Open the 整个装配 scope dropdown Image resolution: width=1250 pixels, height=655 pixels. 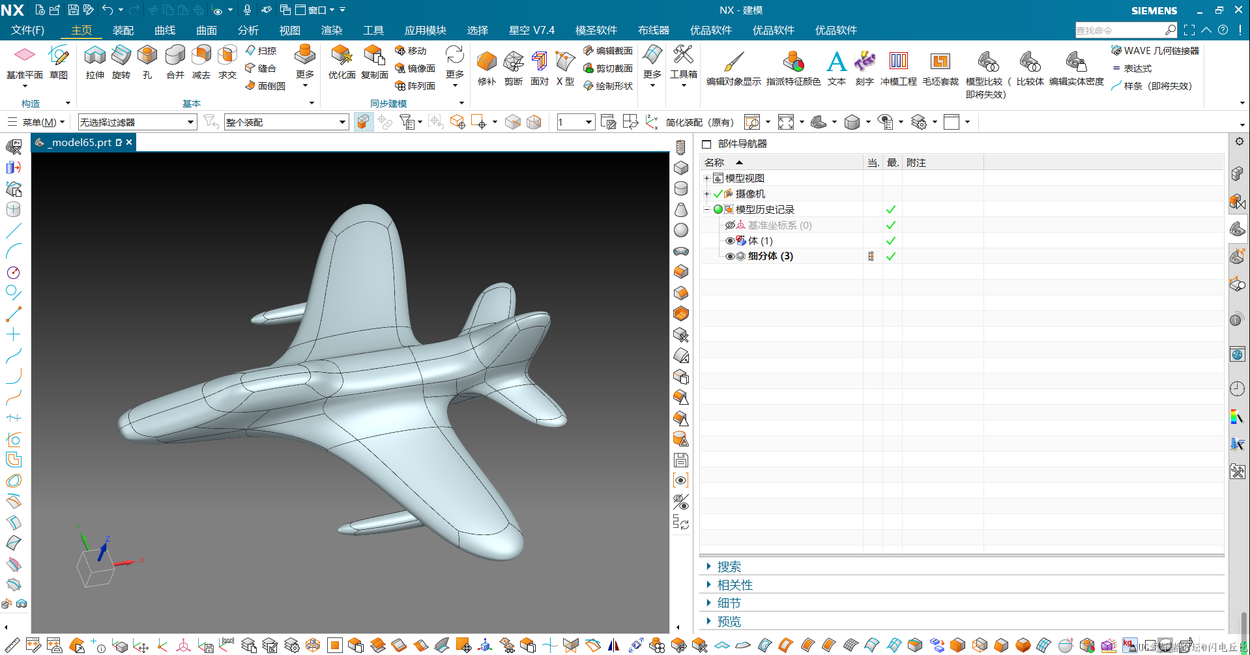(x=286, y=122)
